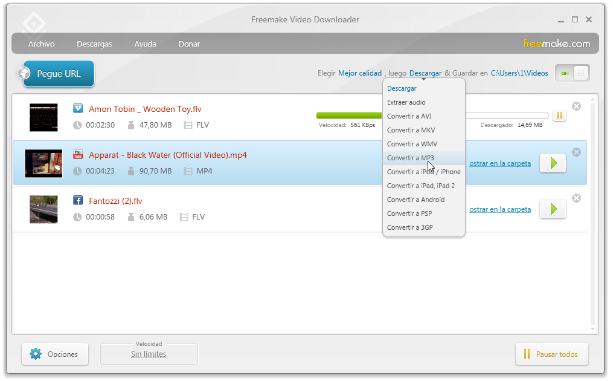Select Descargar in the dropdown list
The image size is (613, 381).
point(424,88)
